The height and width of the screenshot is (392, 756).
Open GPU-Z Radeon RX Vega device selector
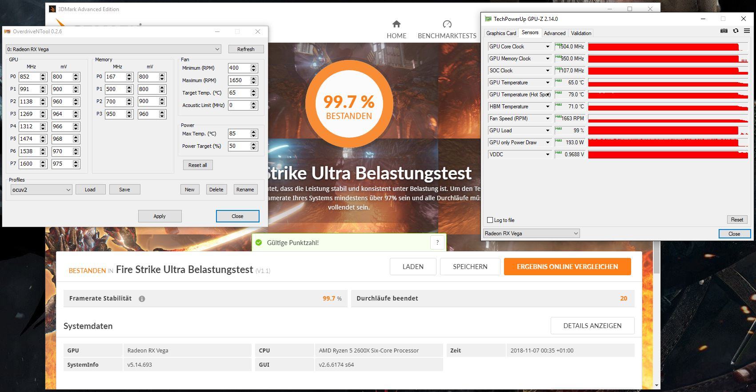[x=532, y=234]
